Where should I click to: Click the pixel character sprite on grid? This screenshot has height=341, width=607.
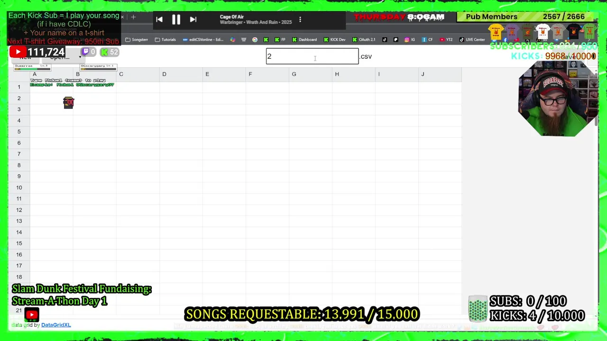tap(69, 103)
